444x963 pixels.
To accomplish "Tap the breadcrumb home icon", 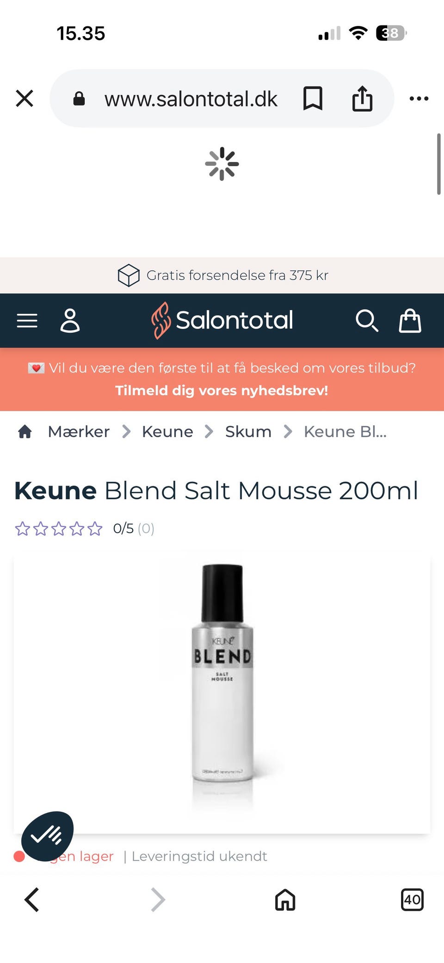I will pyautogui.click(x=25, y=432).
